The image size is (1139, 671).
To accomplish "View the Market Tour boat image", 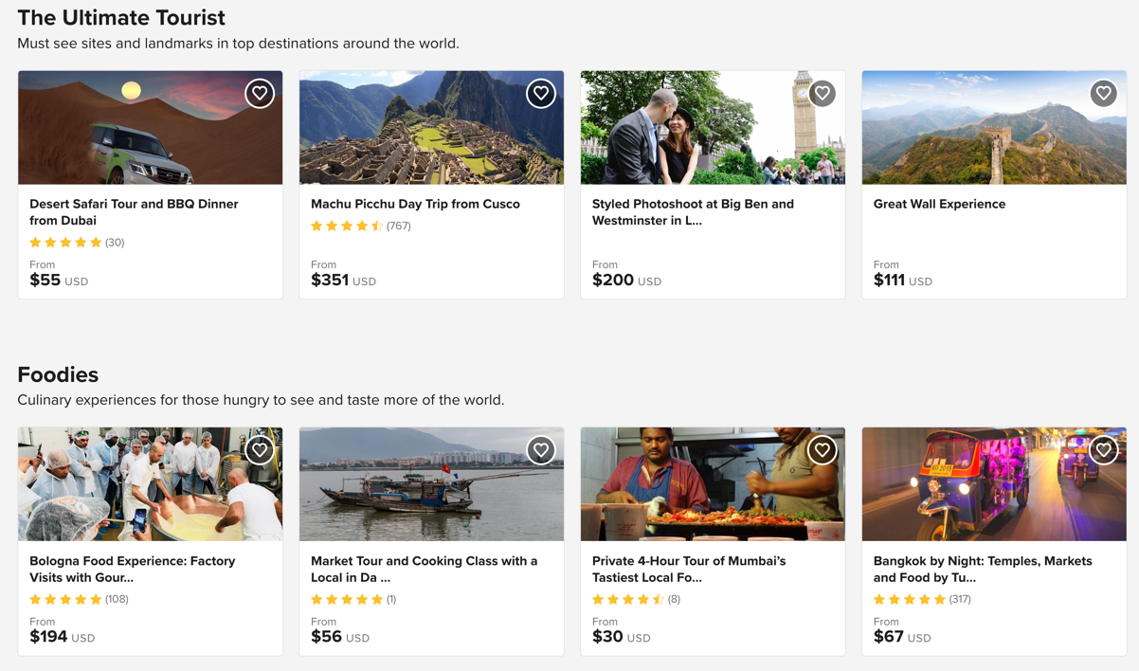I will (x=431, y=484).
